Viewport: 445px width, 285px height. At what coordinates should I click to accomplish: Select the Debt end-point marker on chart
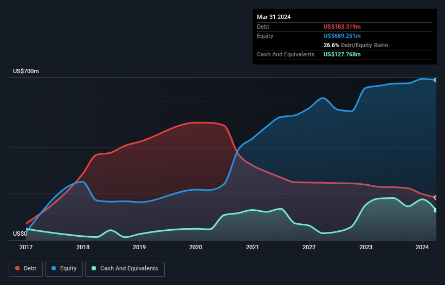(436, 197)
